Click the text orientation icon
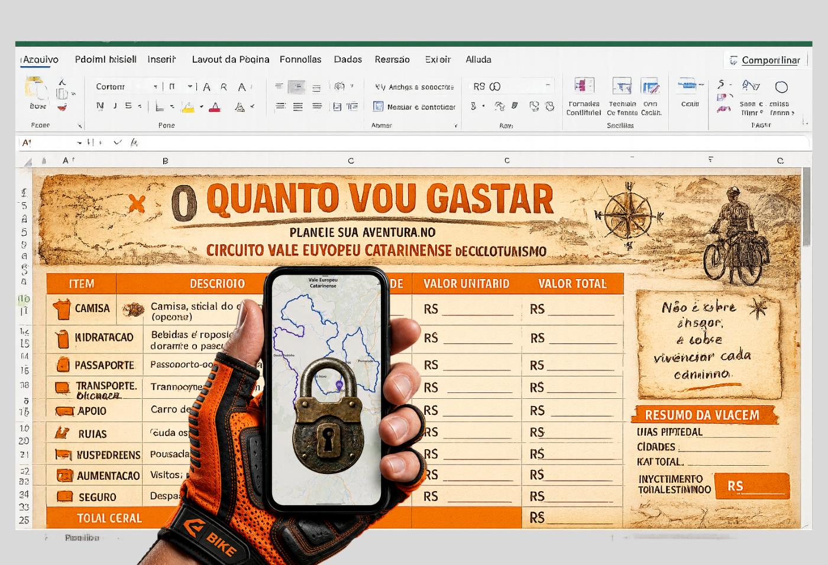Image resolution: width=828 pixels, height=565 pixels. (339, 86)
